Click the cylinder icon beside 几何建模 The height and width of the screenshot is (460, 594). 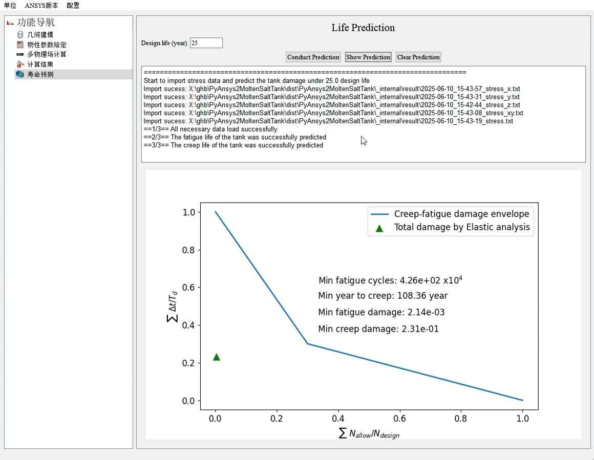coord(20,35)
